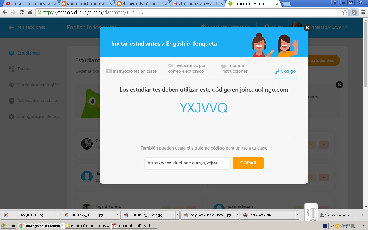The height and width of the screenshot is (230, 368).
Task: Click the Chrome back button
Action: 5,12
